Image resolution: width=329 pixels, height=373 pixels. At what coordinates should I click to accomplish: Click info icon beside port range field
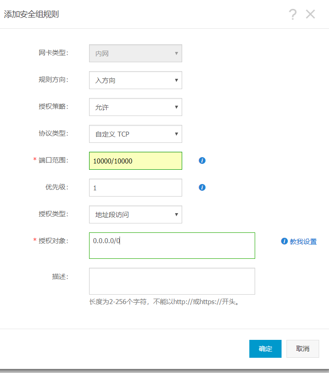(x=202, y=160)
